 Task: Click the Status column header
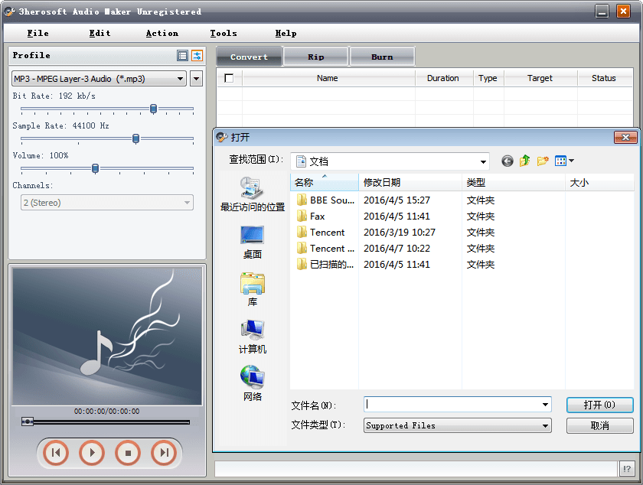(x=605, y=78)
